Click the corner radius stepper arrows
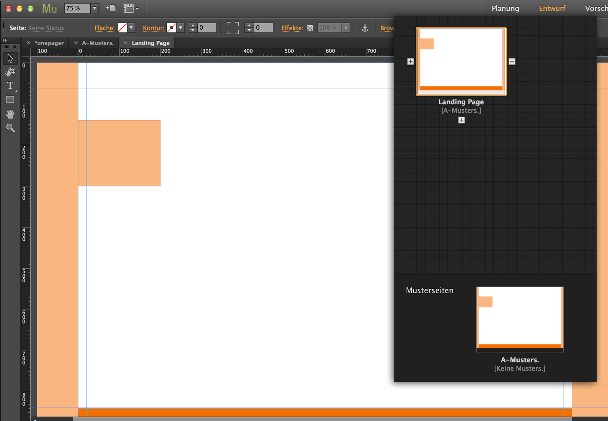 249,28
